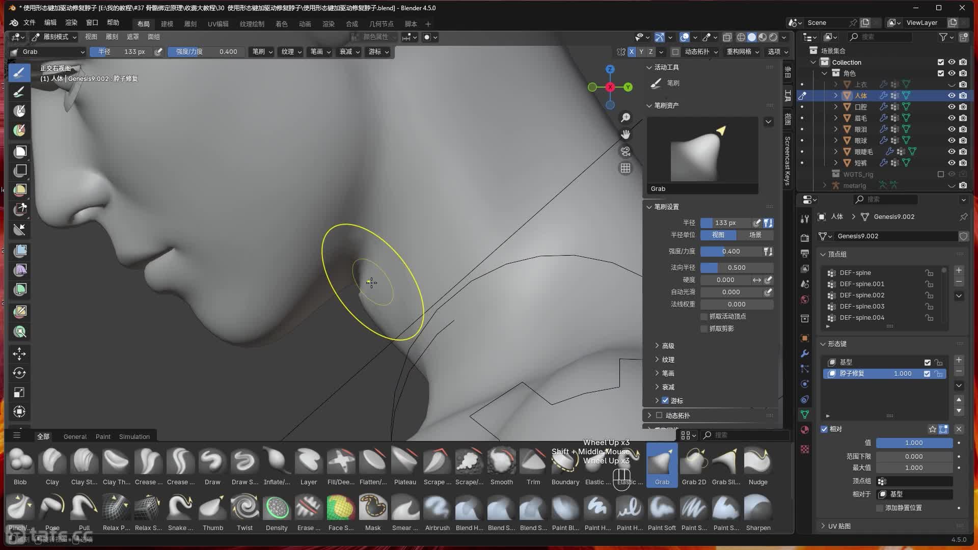Click the pan view hand icon
Viewport: 978px width, 550px height.
(x=626, y=134)
